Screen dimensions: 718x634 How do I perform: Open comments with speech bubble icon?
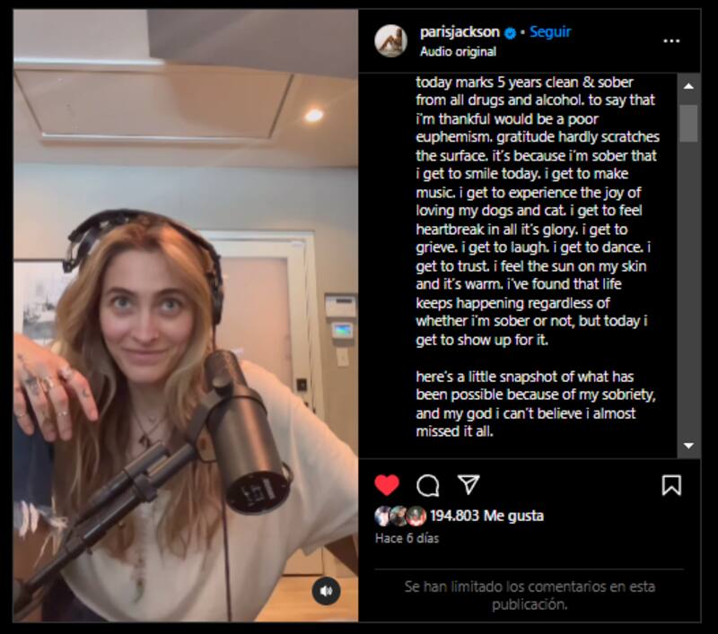pyautogui.click(x=428, y=485)
